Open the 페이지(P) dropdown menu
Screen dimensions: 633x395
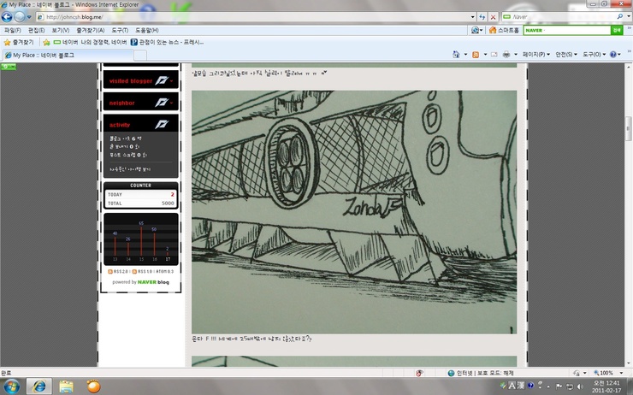(x=536, y=55)
